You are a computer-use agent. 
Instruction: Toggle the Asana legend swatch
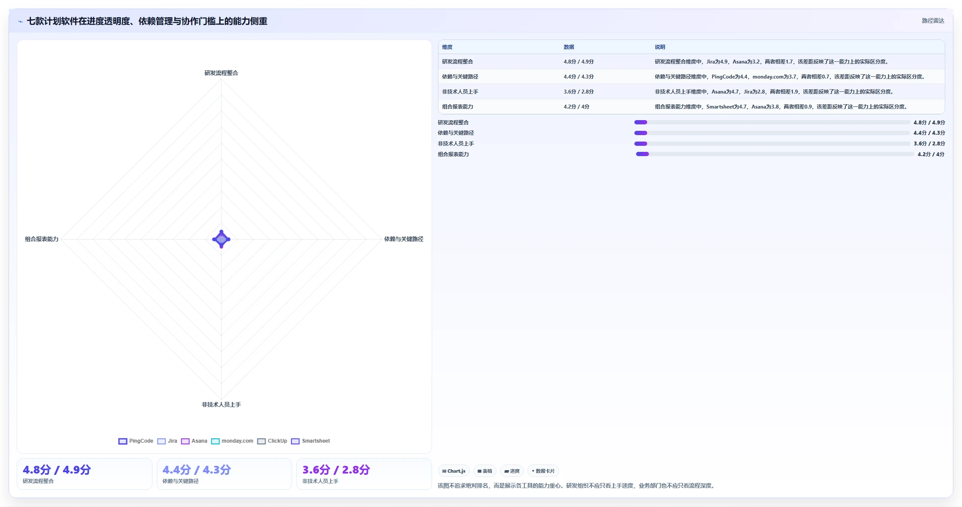click(x=185, y=441)
